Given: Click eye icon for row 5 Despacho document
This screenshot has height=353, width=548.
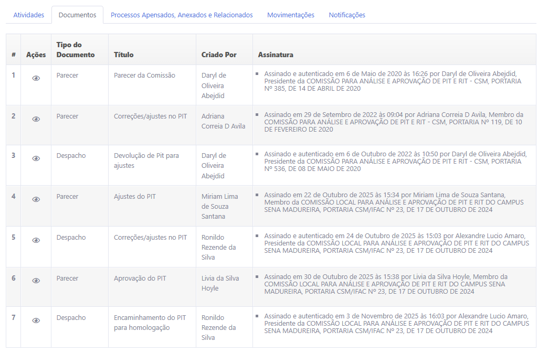Looking at the screenshot, I should [36, 240].
